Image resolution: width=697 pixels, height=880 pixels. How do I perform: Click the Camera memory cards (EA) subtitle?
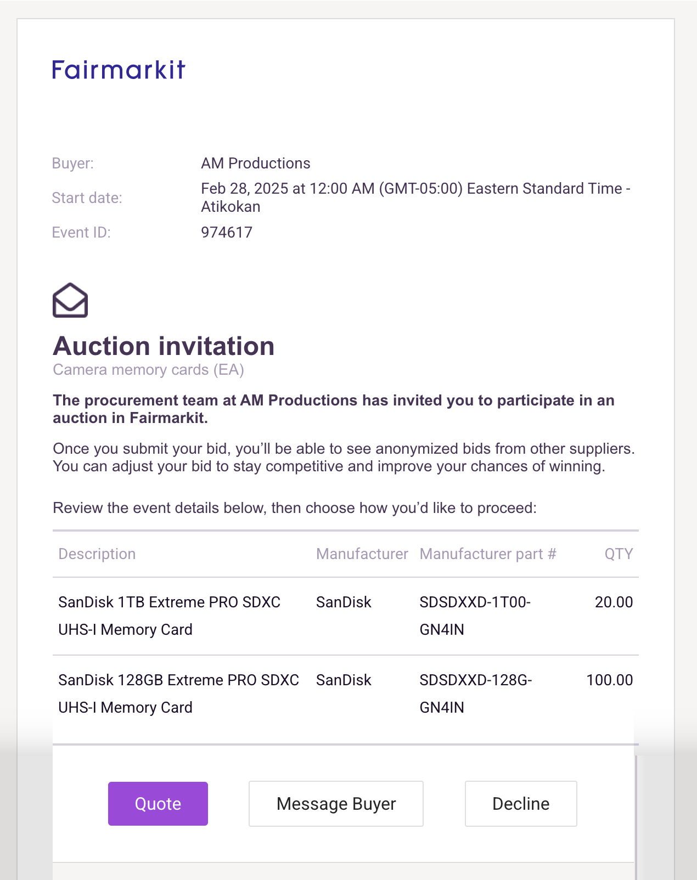point(148,370)
